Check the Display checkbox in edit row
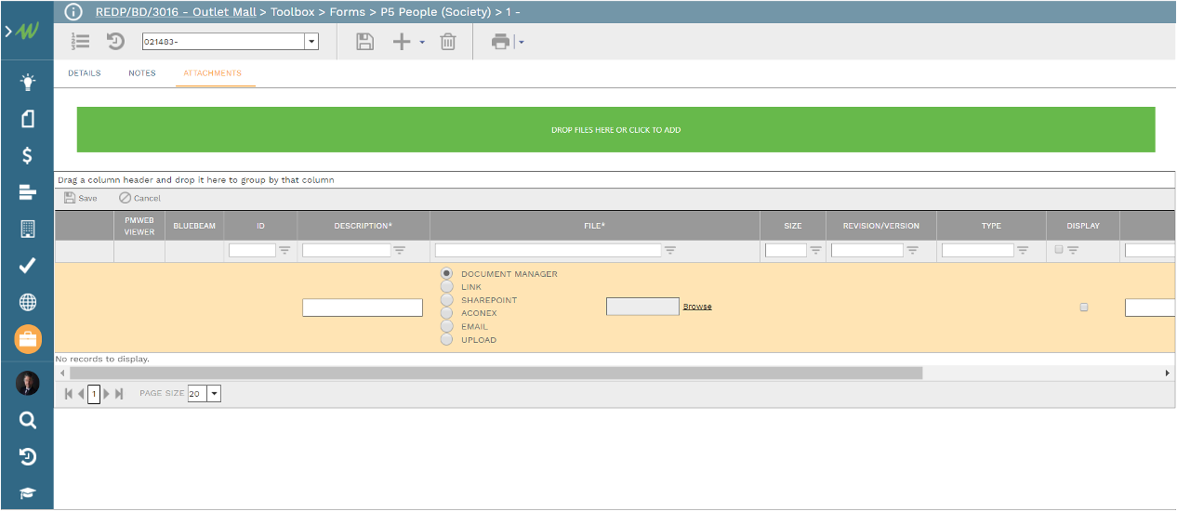This screenshot has width=1177, height=511. pos(1084,307)
